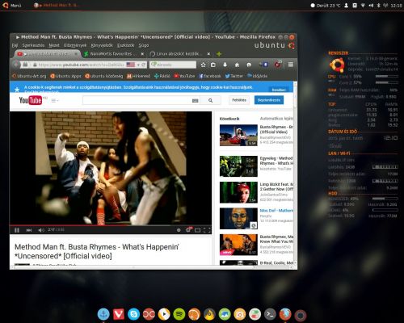Open the Firefox hamburger menu
This screenshot has height=323, width=404.
coord(291,65)
